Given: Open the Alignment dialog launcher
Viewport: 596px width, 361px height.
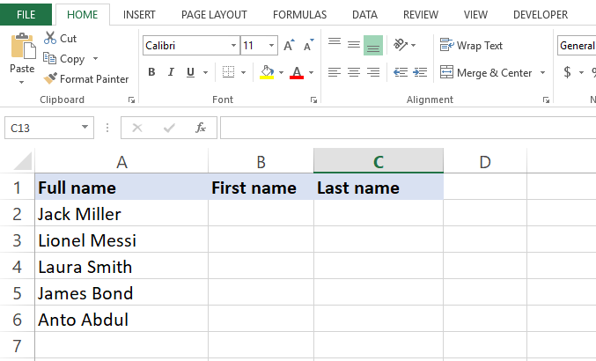Looking at the screenshot, I should 546,100.
